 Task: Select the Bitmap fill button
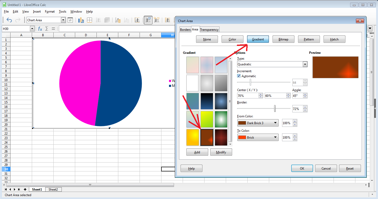pos(283,39)
